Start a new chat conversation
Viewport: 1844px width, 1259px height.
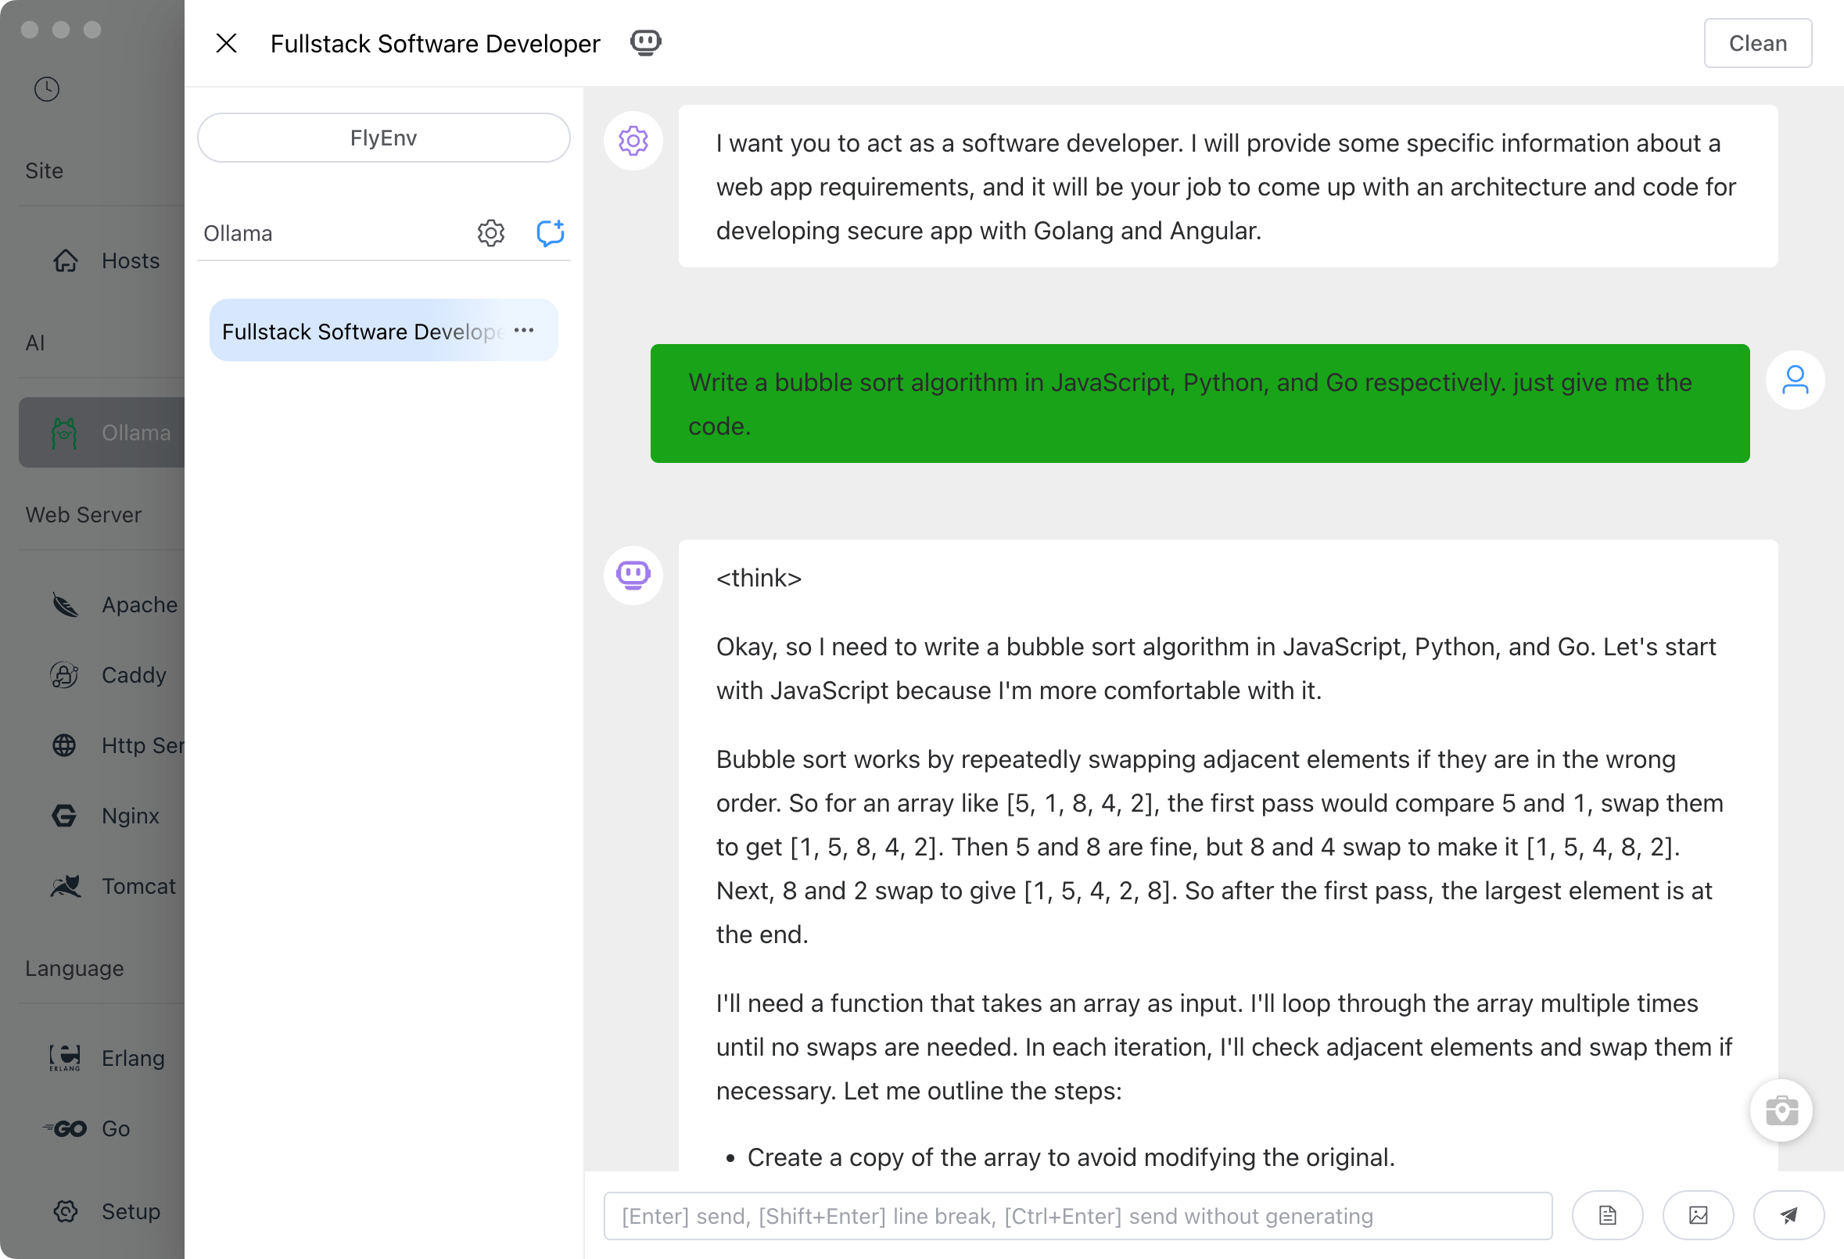(550, 232)
